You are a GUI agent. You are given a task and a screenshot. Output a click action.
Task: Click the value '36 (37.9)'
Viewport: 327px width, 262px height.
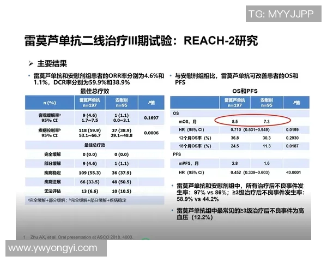[x=122, y=173]
